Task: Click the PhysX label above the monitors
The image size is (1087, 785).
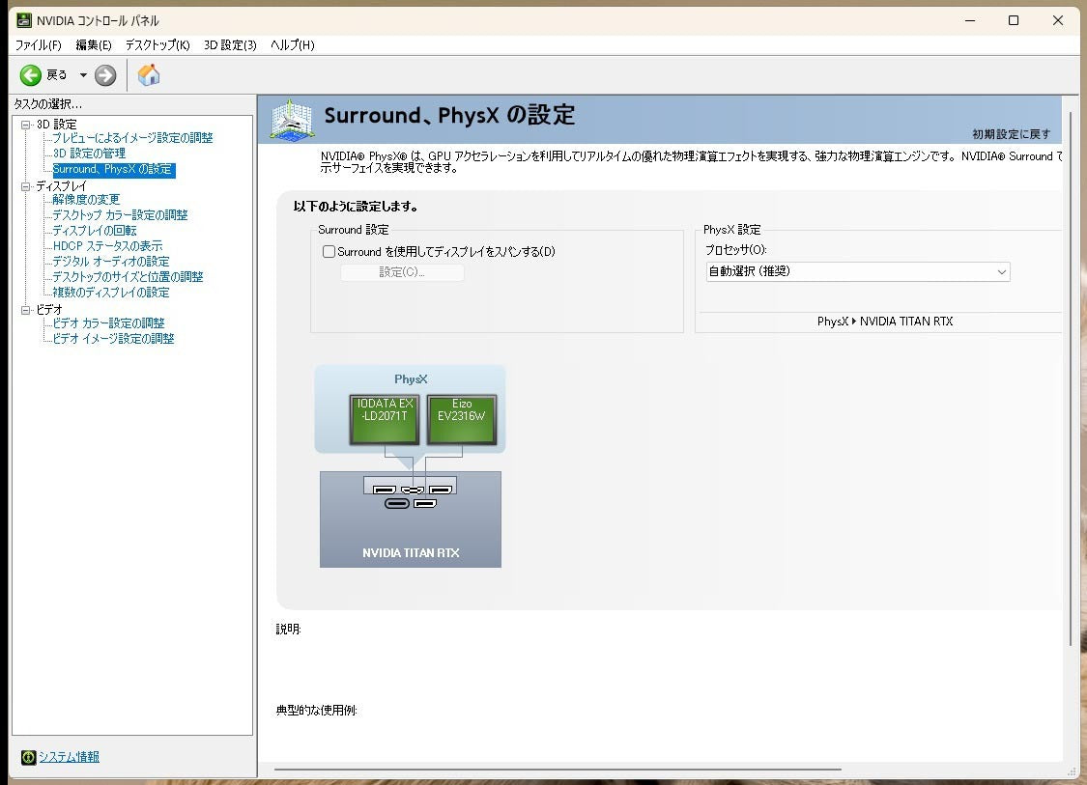Action: (411, 379)
